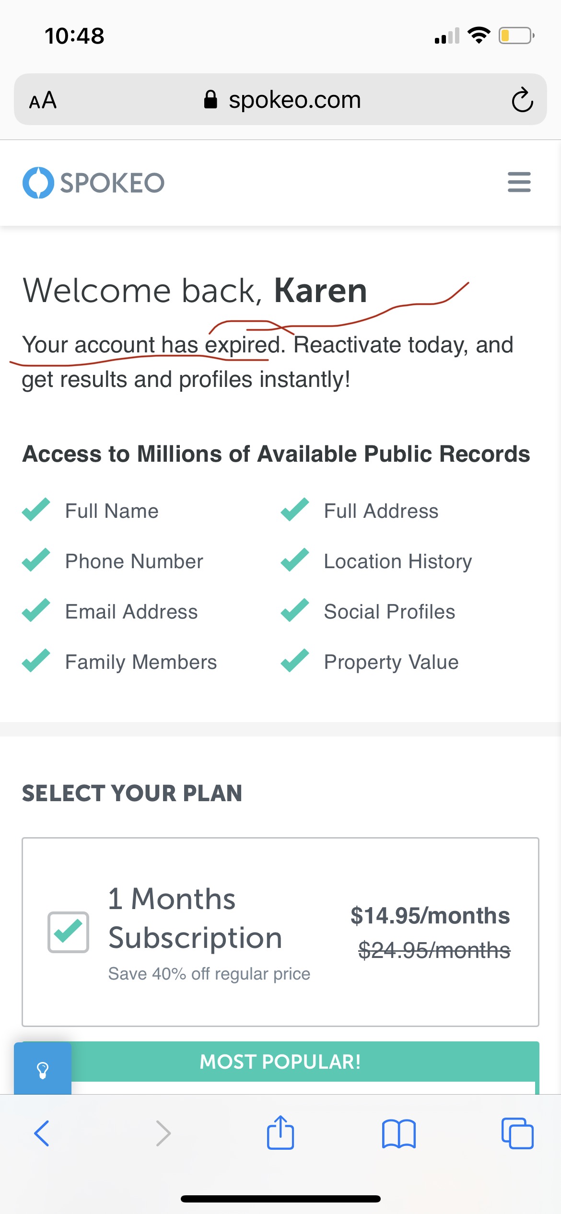Tap the $14.95/months price text
The height and width of the screenshot is (1214, 561).
point(430,916)
